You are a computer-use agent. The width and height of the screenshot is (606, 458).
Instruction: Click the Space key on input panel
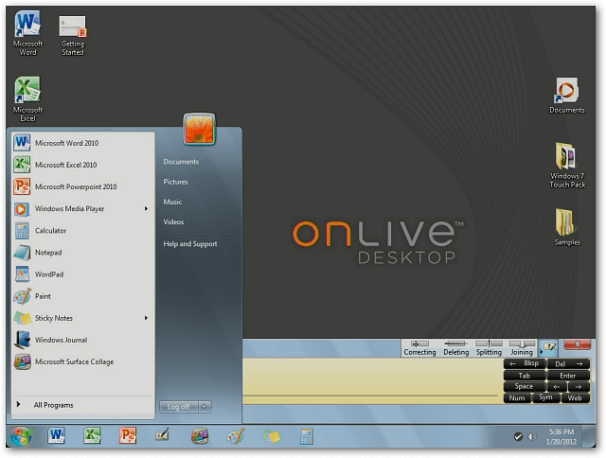[x=525, y=387]
